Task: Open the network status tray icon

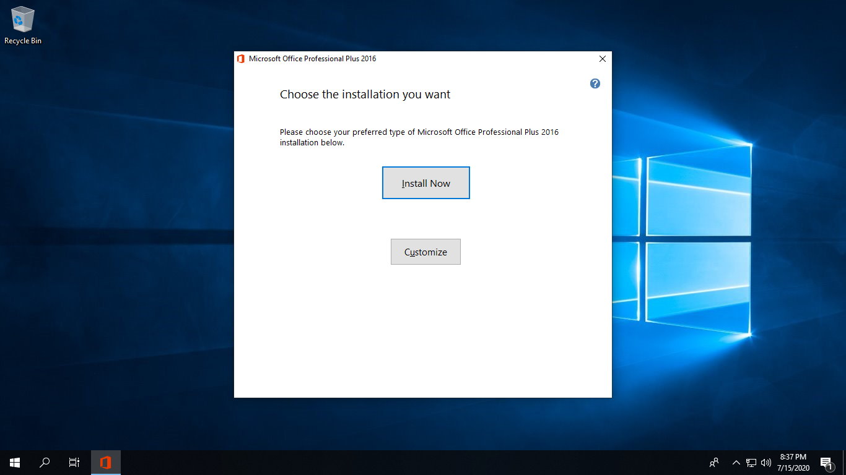Action: 751,462
